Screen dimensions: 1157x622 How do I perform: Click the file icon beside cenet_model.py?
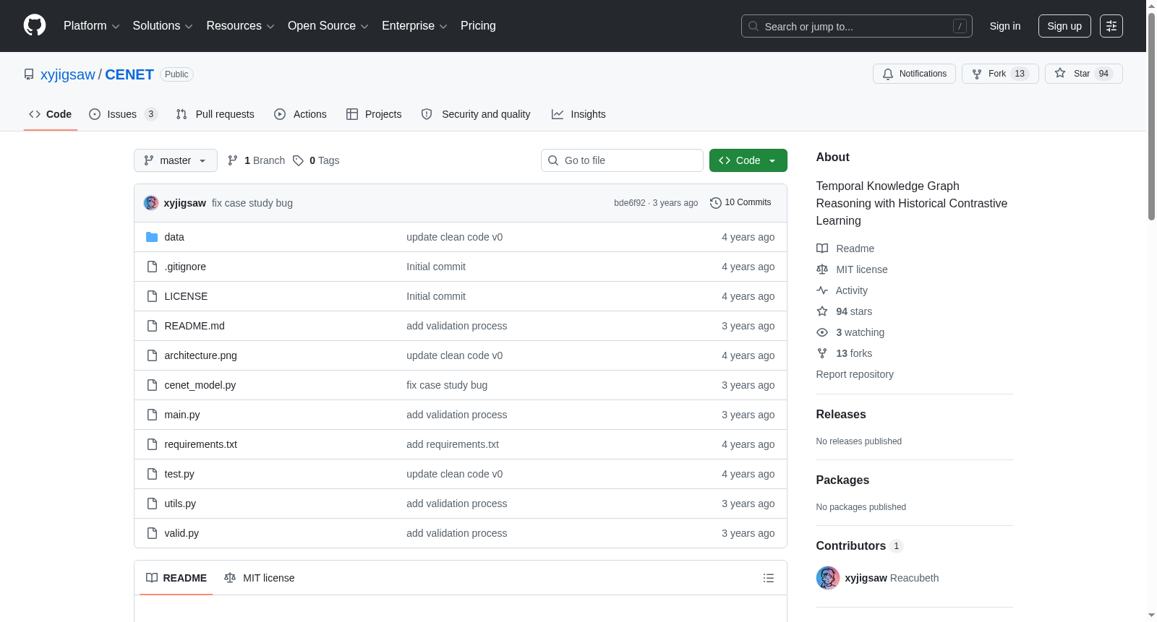point(152,385)
